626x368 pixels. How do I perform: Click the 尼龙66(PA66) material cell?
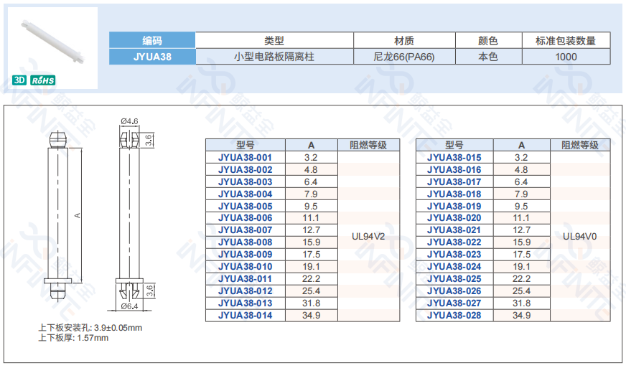(x=404, y=57)
